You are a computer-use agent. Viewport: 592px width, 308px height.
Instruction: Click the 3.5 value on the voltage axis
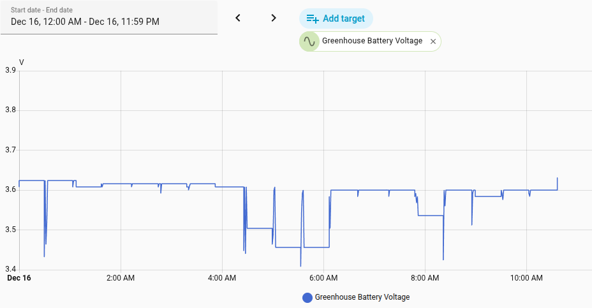(x=10, y=230)
